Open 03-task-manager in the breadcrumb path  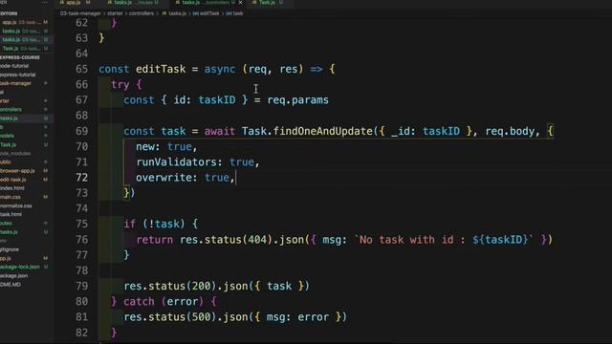click(80, 13)
